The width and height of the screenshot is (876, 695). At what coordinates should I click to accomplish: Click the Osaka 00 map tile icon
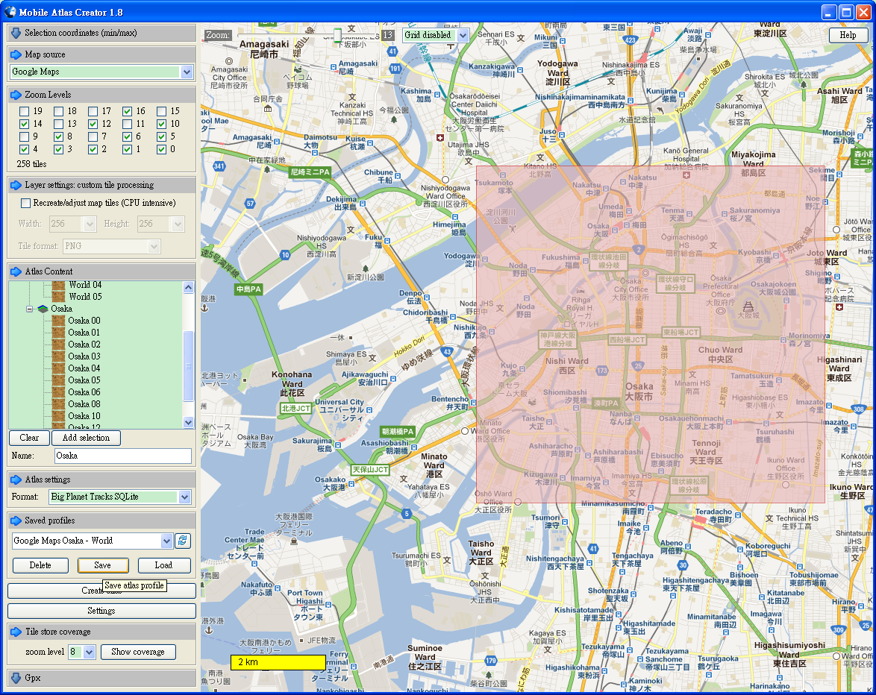pyautogui.click(x=59, y=321)
